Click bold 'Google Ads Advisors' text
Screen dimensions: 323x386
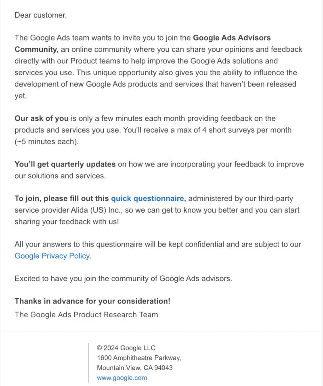[232, 38]
